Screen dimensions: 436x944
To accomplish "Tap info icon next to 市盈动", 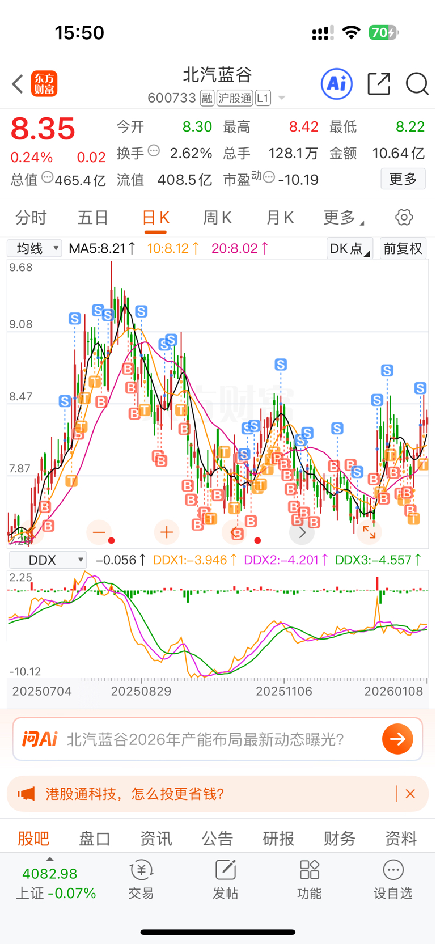I will (269, 177).
